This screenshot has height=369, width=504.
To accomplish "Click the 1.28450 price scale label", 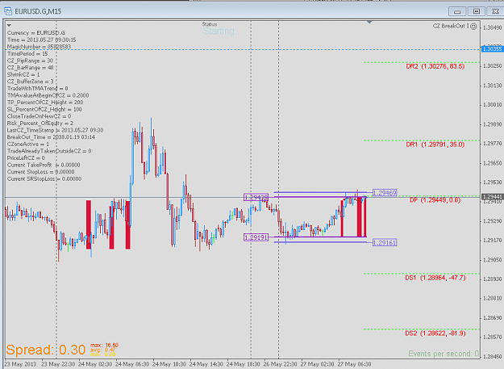I will [493, 356].
